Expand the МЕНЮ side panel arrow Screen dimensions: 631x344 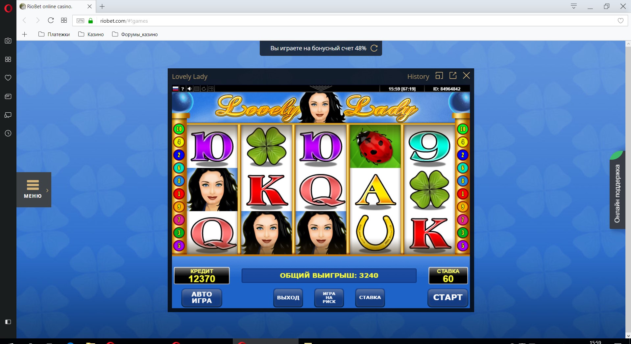point(47,190)
